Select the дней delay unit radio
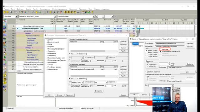 169,65
